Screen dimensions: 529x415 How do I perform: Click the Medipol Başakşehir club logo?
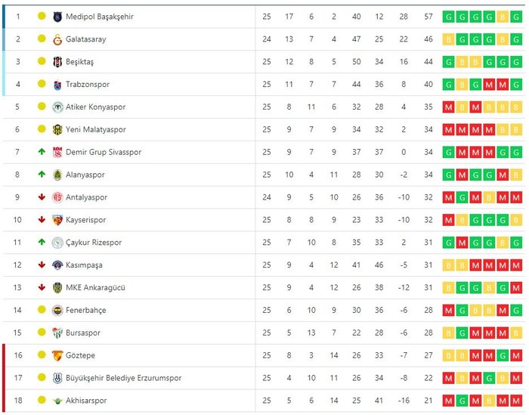57,17
